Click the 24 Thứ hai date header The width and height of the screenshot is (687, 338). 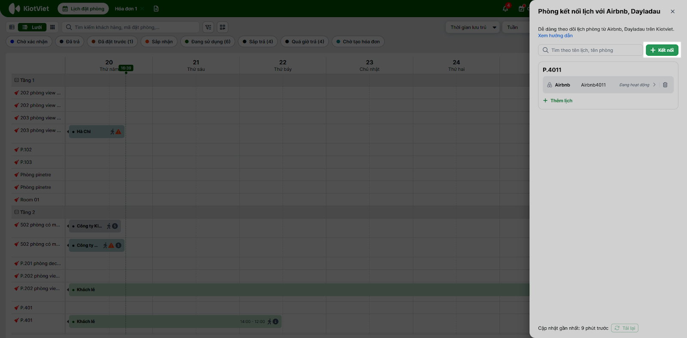pos(456,65)
